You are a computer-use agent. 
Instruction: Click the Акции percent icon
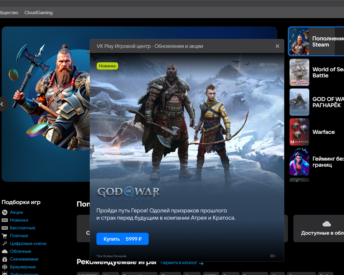pos(5,212)
